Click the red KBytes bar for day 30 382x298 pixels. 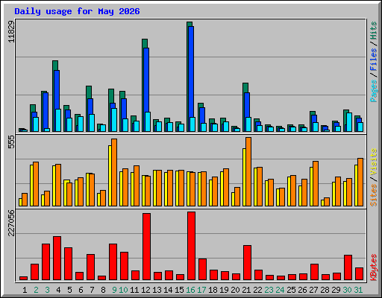point(348,267)
